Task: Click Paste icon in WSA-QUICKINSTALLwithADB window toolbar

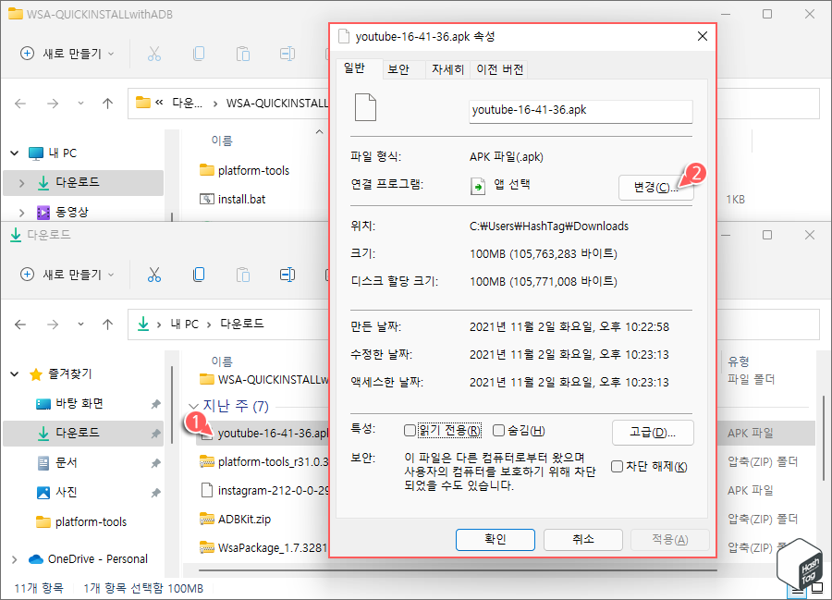Action: pos(243,54)
